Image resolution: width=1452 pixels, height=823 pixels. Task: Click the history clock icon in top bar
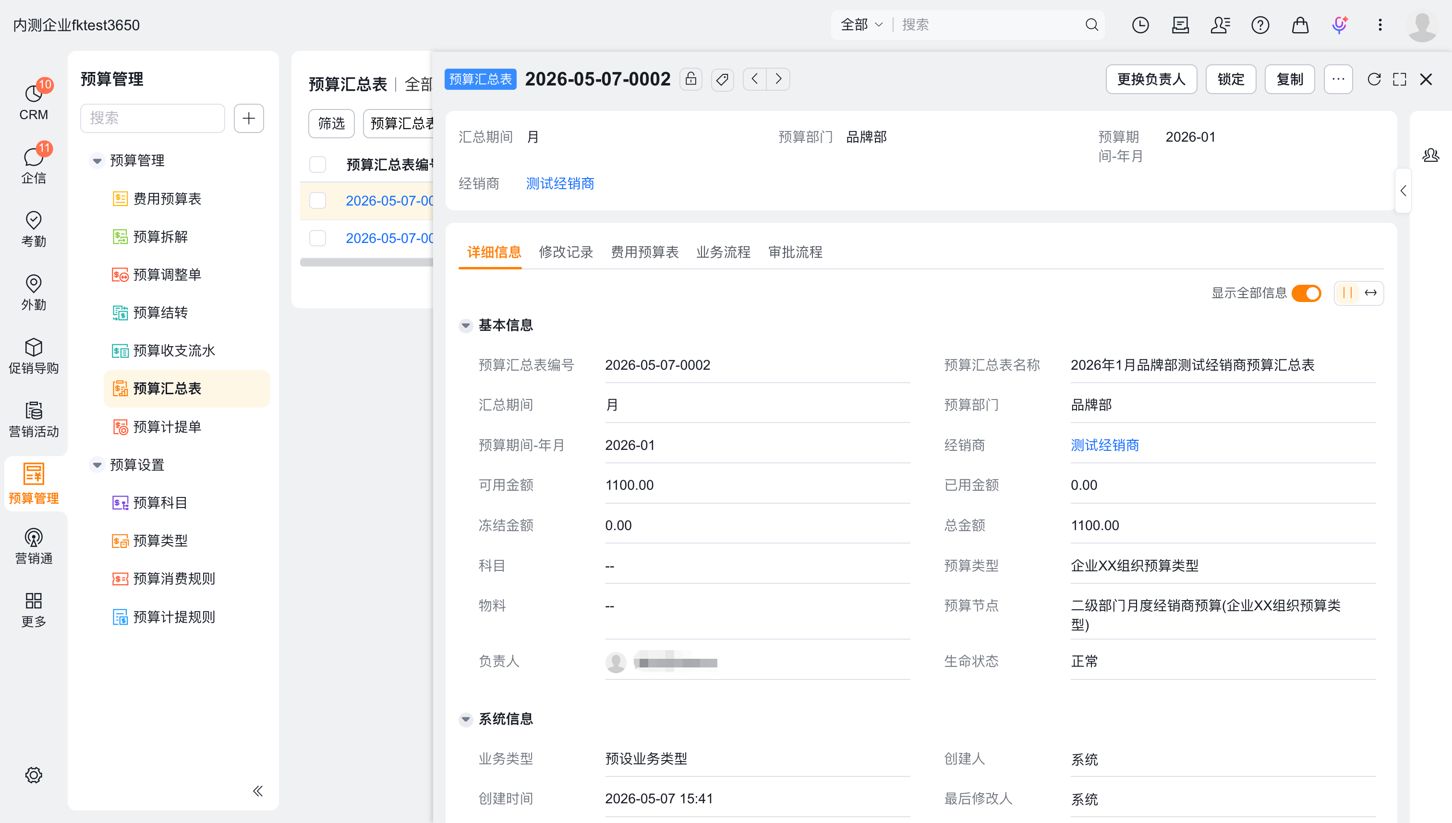coord(1140,25)
